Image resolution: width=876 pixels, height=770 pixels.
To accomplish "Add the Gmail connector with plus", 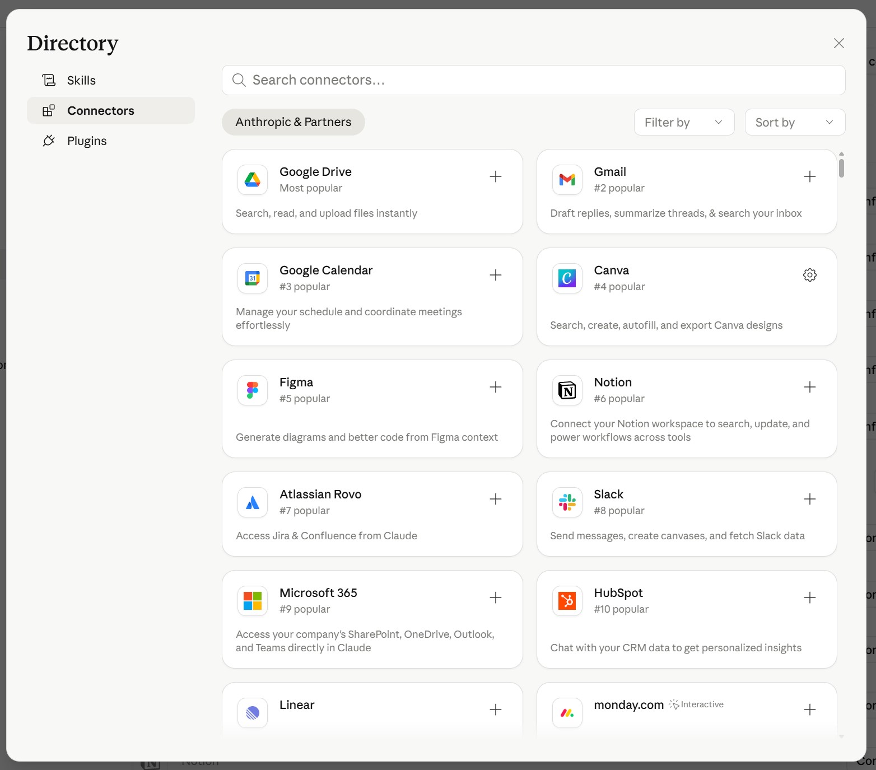I will click(810, 177).
